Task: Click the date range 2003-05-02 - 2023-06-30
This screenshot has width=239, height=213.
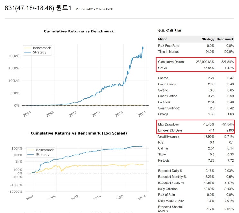Action: pos(94,9)
